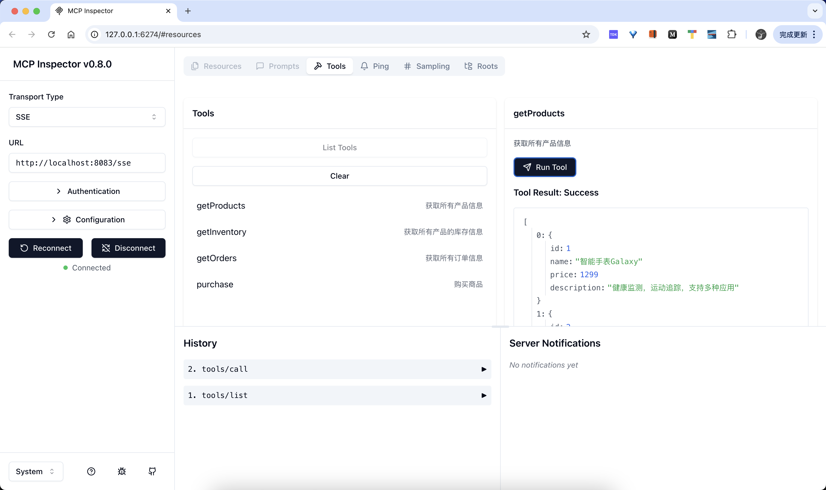Image resolution: width=826 pixels, height=490 pixels.
Task: Expand the Authentication section
Action: 87,191
